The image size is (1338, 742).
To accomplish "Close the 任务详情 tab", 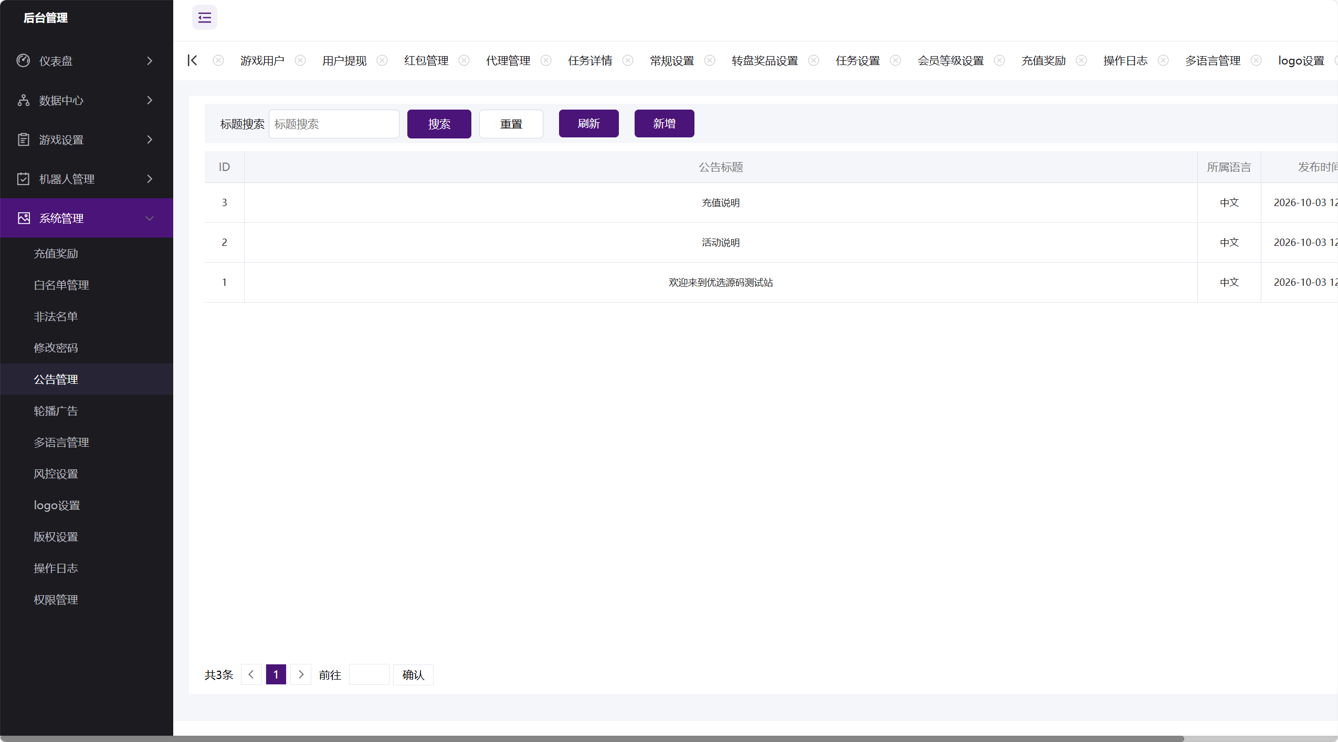I will pyautogui.click(x=628, y=60).
